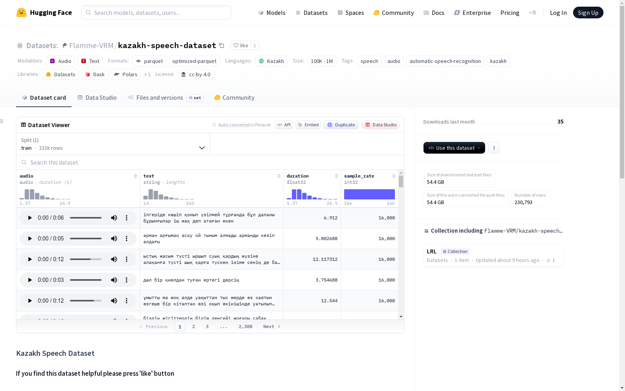This screenshot has width=625, height=391.
Task: Click the Embed button
Action: pos(308,125)
